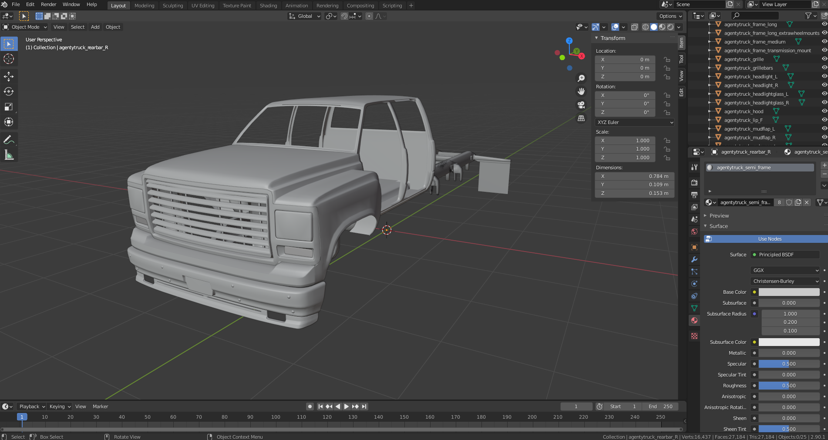The image size is (828, 440).
Task: Open the XYZ Euler rotation mode dropdown
Action: pyautogui.click(x=634, y=122)
